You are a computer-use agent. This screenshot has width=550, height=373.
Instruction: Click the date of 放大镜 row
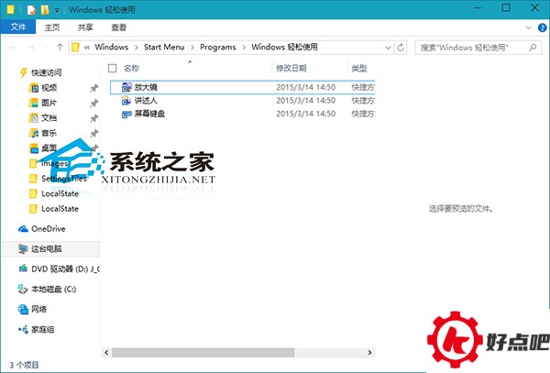(x=305, y=87)
